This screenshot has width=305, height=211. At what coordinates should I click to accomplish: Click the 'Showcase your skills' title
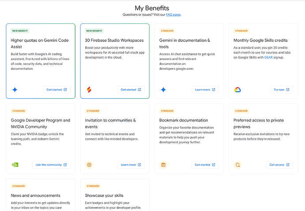[104, 196]
